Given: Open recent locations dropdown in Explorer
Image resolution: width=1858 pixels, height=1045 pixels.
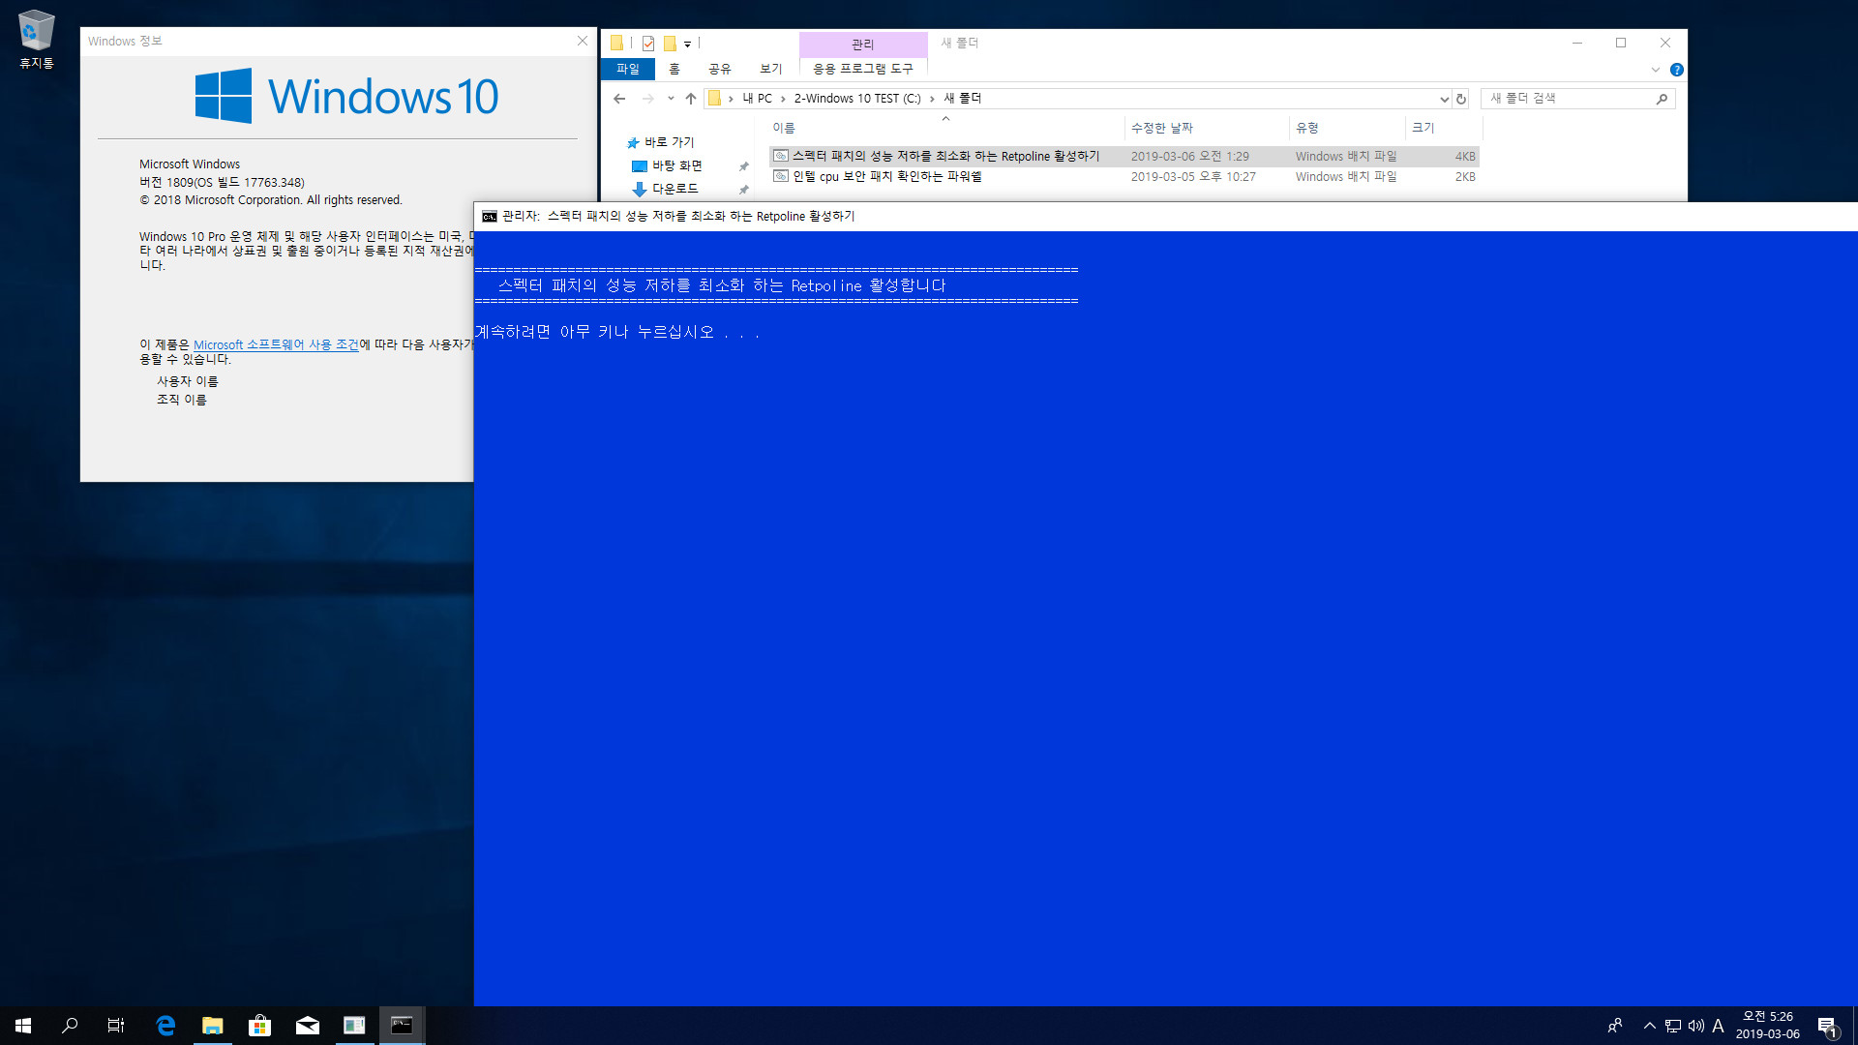Looking at the screenshot, I should click(671, 99).
